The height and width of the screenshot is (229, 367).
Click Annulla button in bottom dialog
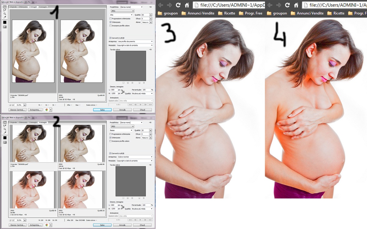[x=122, y=225]
